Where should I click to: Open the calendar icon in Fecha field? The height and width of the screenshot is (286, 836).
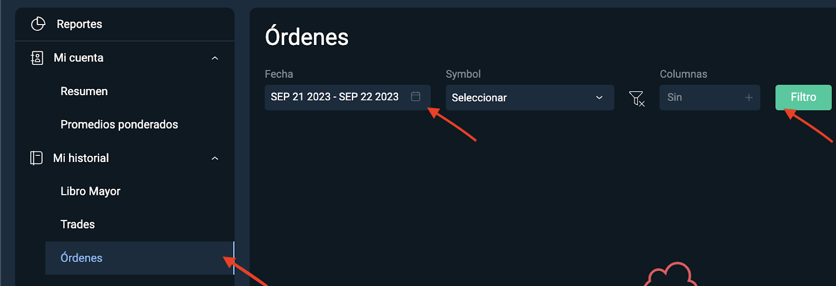(415, 97)
